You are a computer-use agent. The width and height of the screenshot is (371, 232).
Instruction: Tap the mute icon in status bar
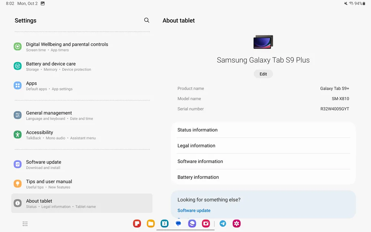(x=346, y=4)
